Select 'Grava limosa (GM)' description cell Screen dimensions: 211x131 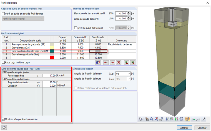pos(31,48)
